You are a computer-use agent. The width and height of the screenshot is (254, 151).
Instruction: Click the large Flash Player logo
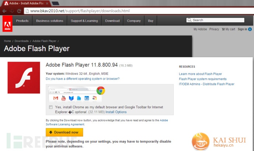24,78
